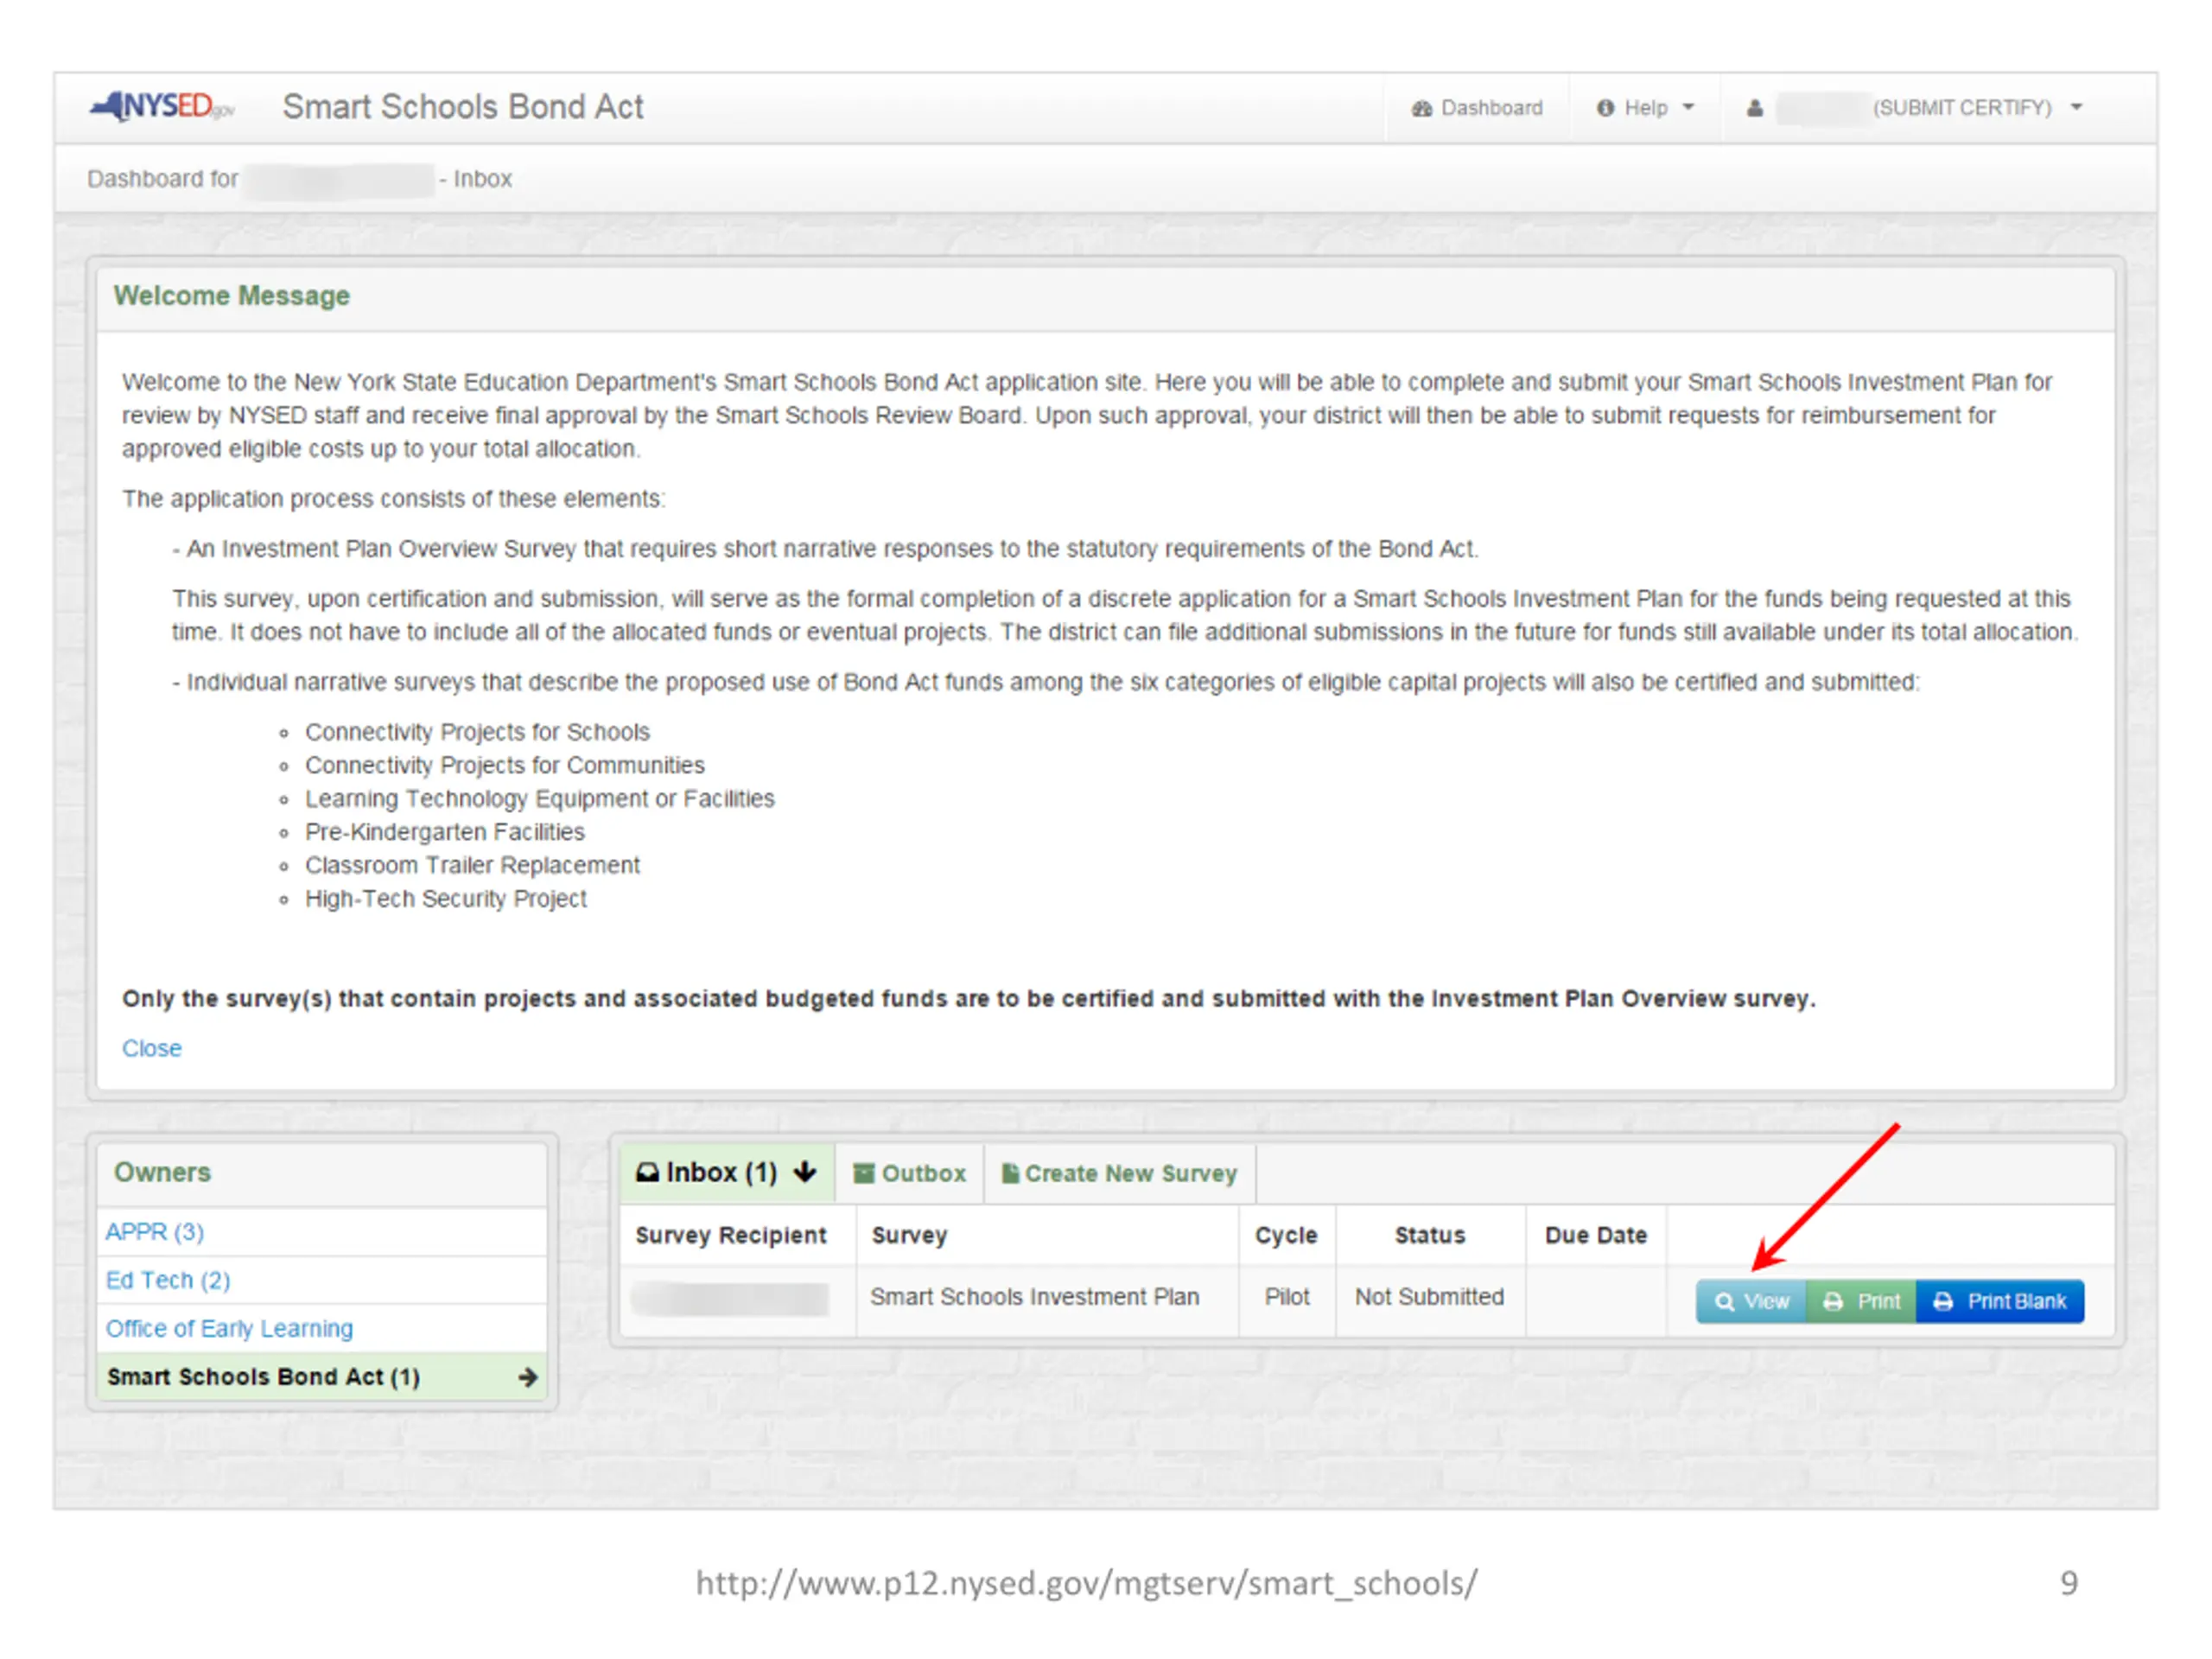View the Smart Schools Investment Plan survey
2212x1659 pixels.
coord(1751,1301)
